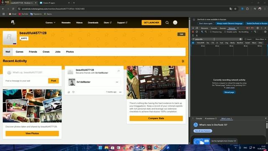
Task: Click See all new features button
Action: pyautogui.click(x=203, y=131)
